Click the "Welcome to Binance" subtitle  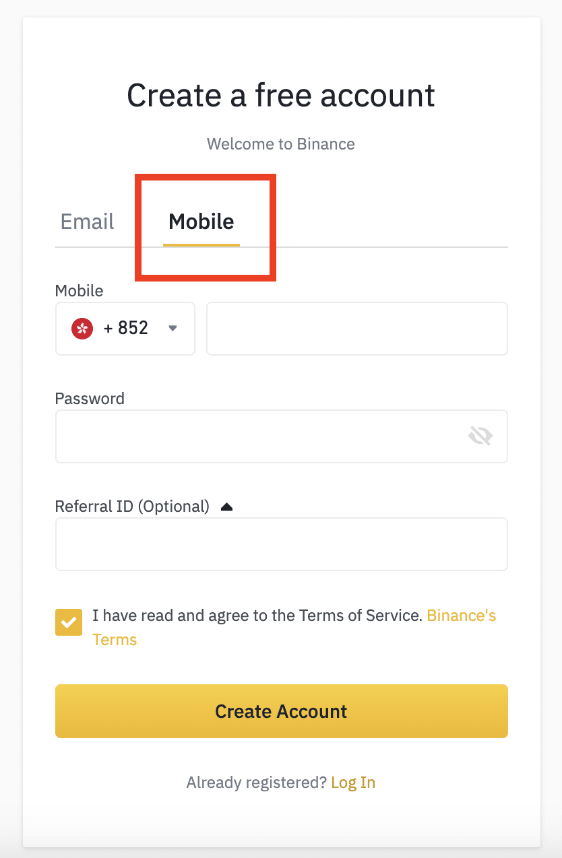281,144
